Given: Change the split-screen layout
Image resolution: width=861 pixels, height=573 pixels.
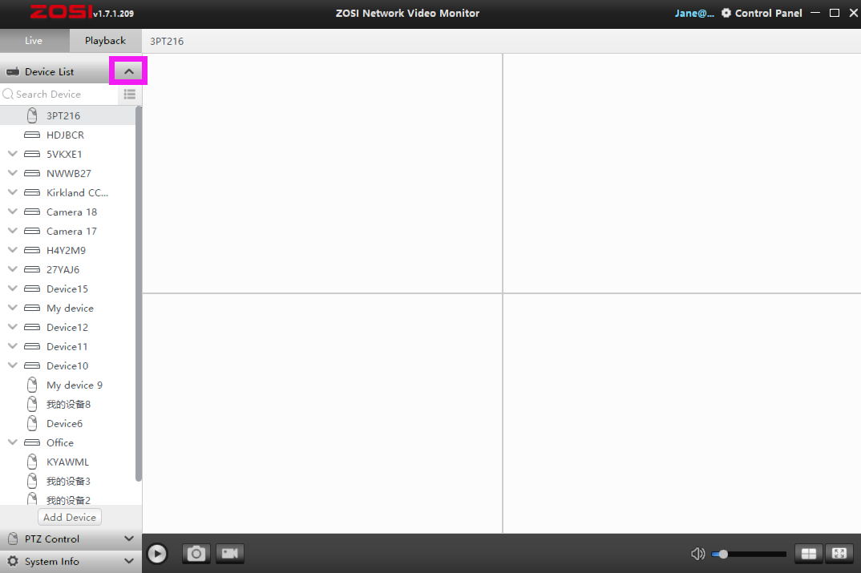Looking at the screenshot, I should tap(809, 554).
